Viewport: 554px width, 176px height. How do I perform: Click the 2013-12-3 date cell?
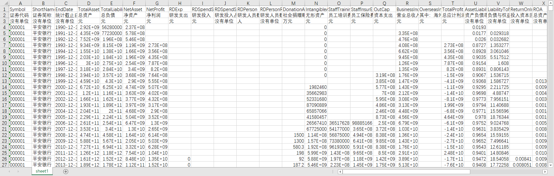coord(66,165)
